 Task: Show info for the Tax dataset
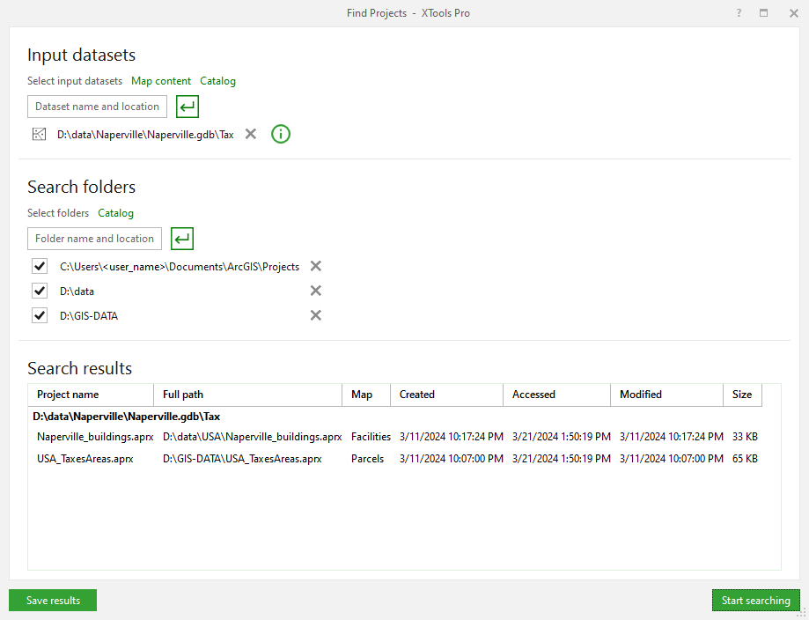tap(281, 134)
